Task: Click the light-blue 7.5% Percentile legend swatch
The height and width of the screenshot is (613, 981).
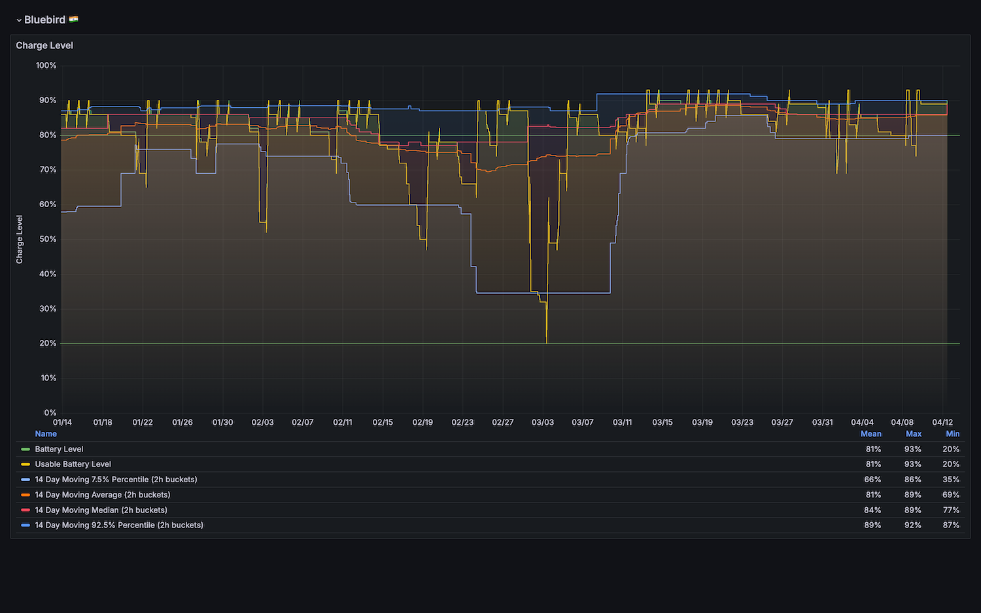Action: click(x=26, y=480)
